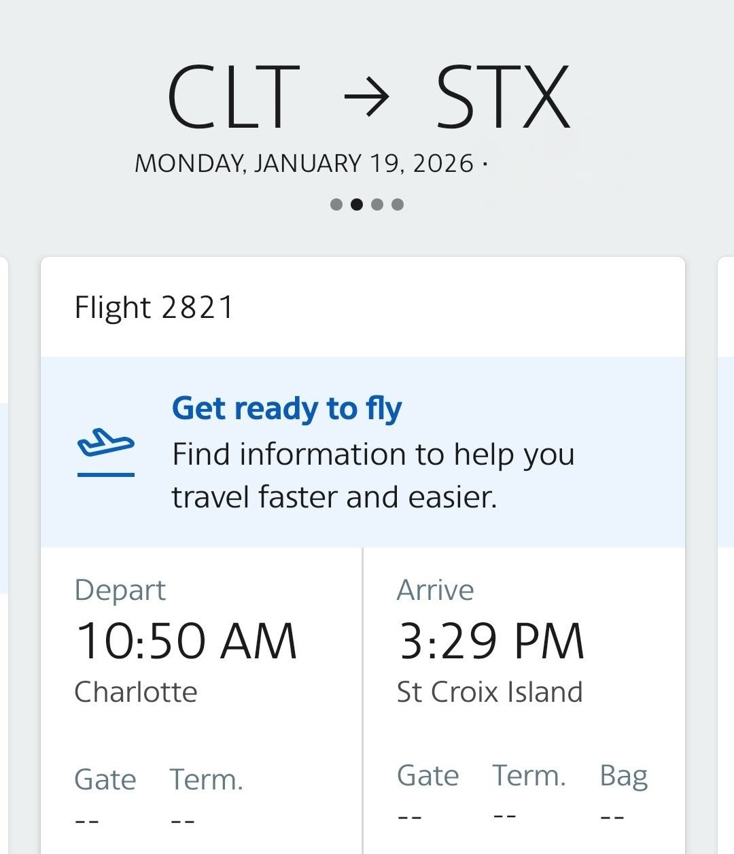This screenshot has height=854, width=734.
Task: Tap the active second page dot
Action: pyautogui.click(x=356, y=204)
